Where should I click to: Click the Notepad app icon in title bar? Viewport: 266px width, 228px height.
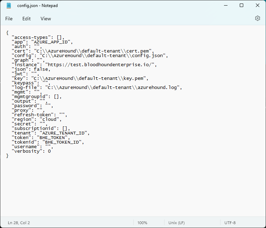coord(9,6)
